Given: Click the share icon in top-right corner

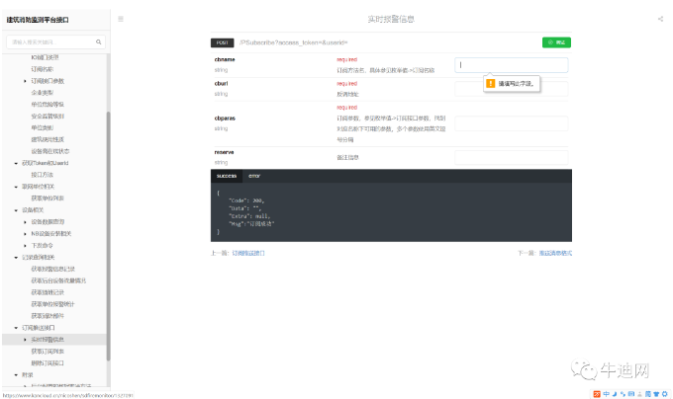Looking at the screenshot, I should pos(660,19).
